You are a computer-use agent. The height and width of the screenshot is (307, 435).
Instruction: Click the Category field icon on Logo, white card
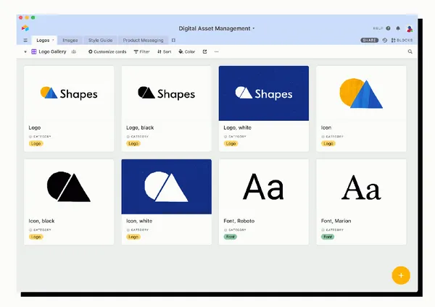pyautogui.click(x=225, y=137)
